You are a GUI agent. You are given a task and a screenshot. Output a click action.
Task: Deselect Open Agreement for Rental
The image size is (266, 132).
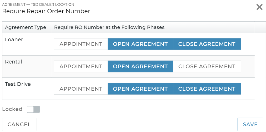140,66
